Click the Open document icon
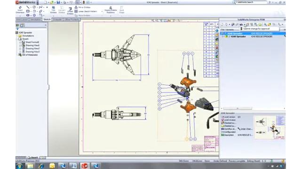 pyautogui.click(x=52, y=2)
